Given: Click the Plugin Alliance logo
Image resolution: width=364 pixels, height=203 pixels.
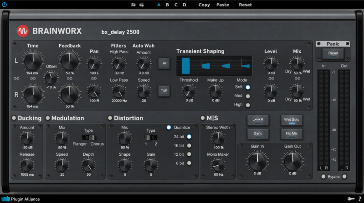Looking at the screenshot, I should point(21,199).
